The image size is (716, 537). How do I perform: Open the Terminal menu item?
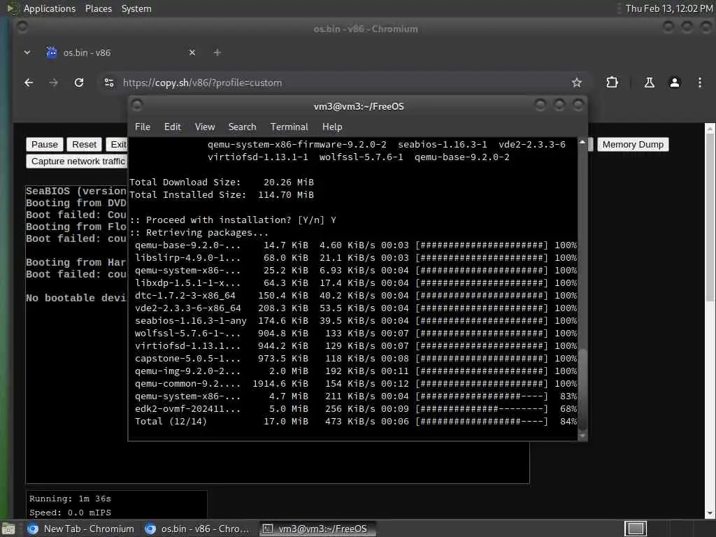point(289,127)
